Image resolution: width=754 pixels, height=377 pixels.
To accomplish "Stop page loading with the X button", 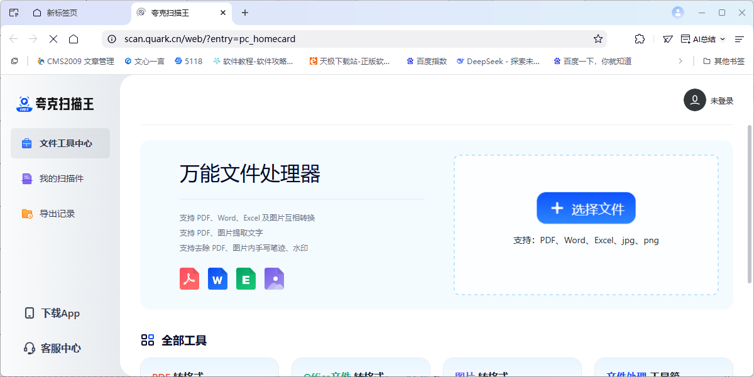I will click(53, 39).
